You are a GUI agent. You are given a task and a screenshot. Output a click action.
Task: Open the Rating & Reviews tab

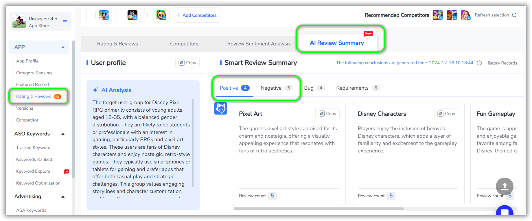117,44
